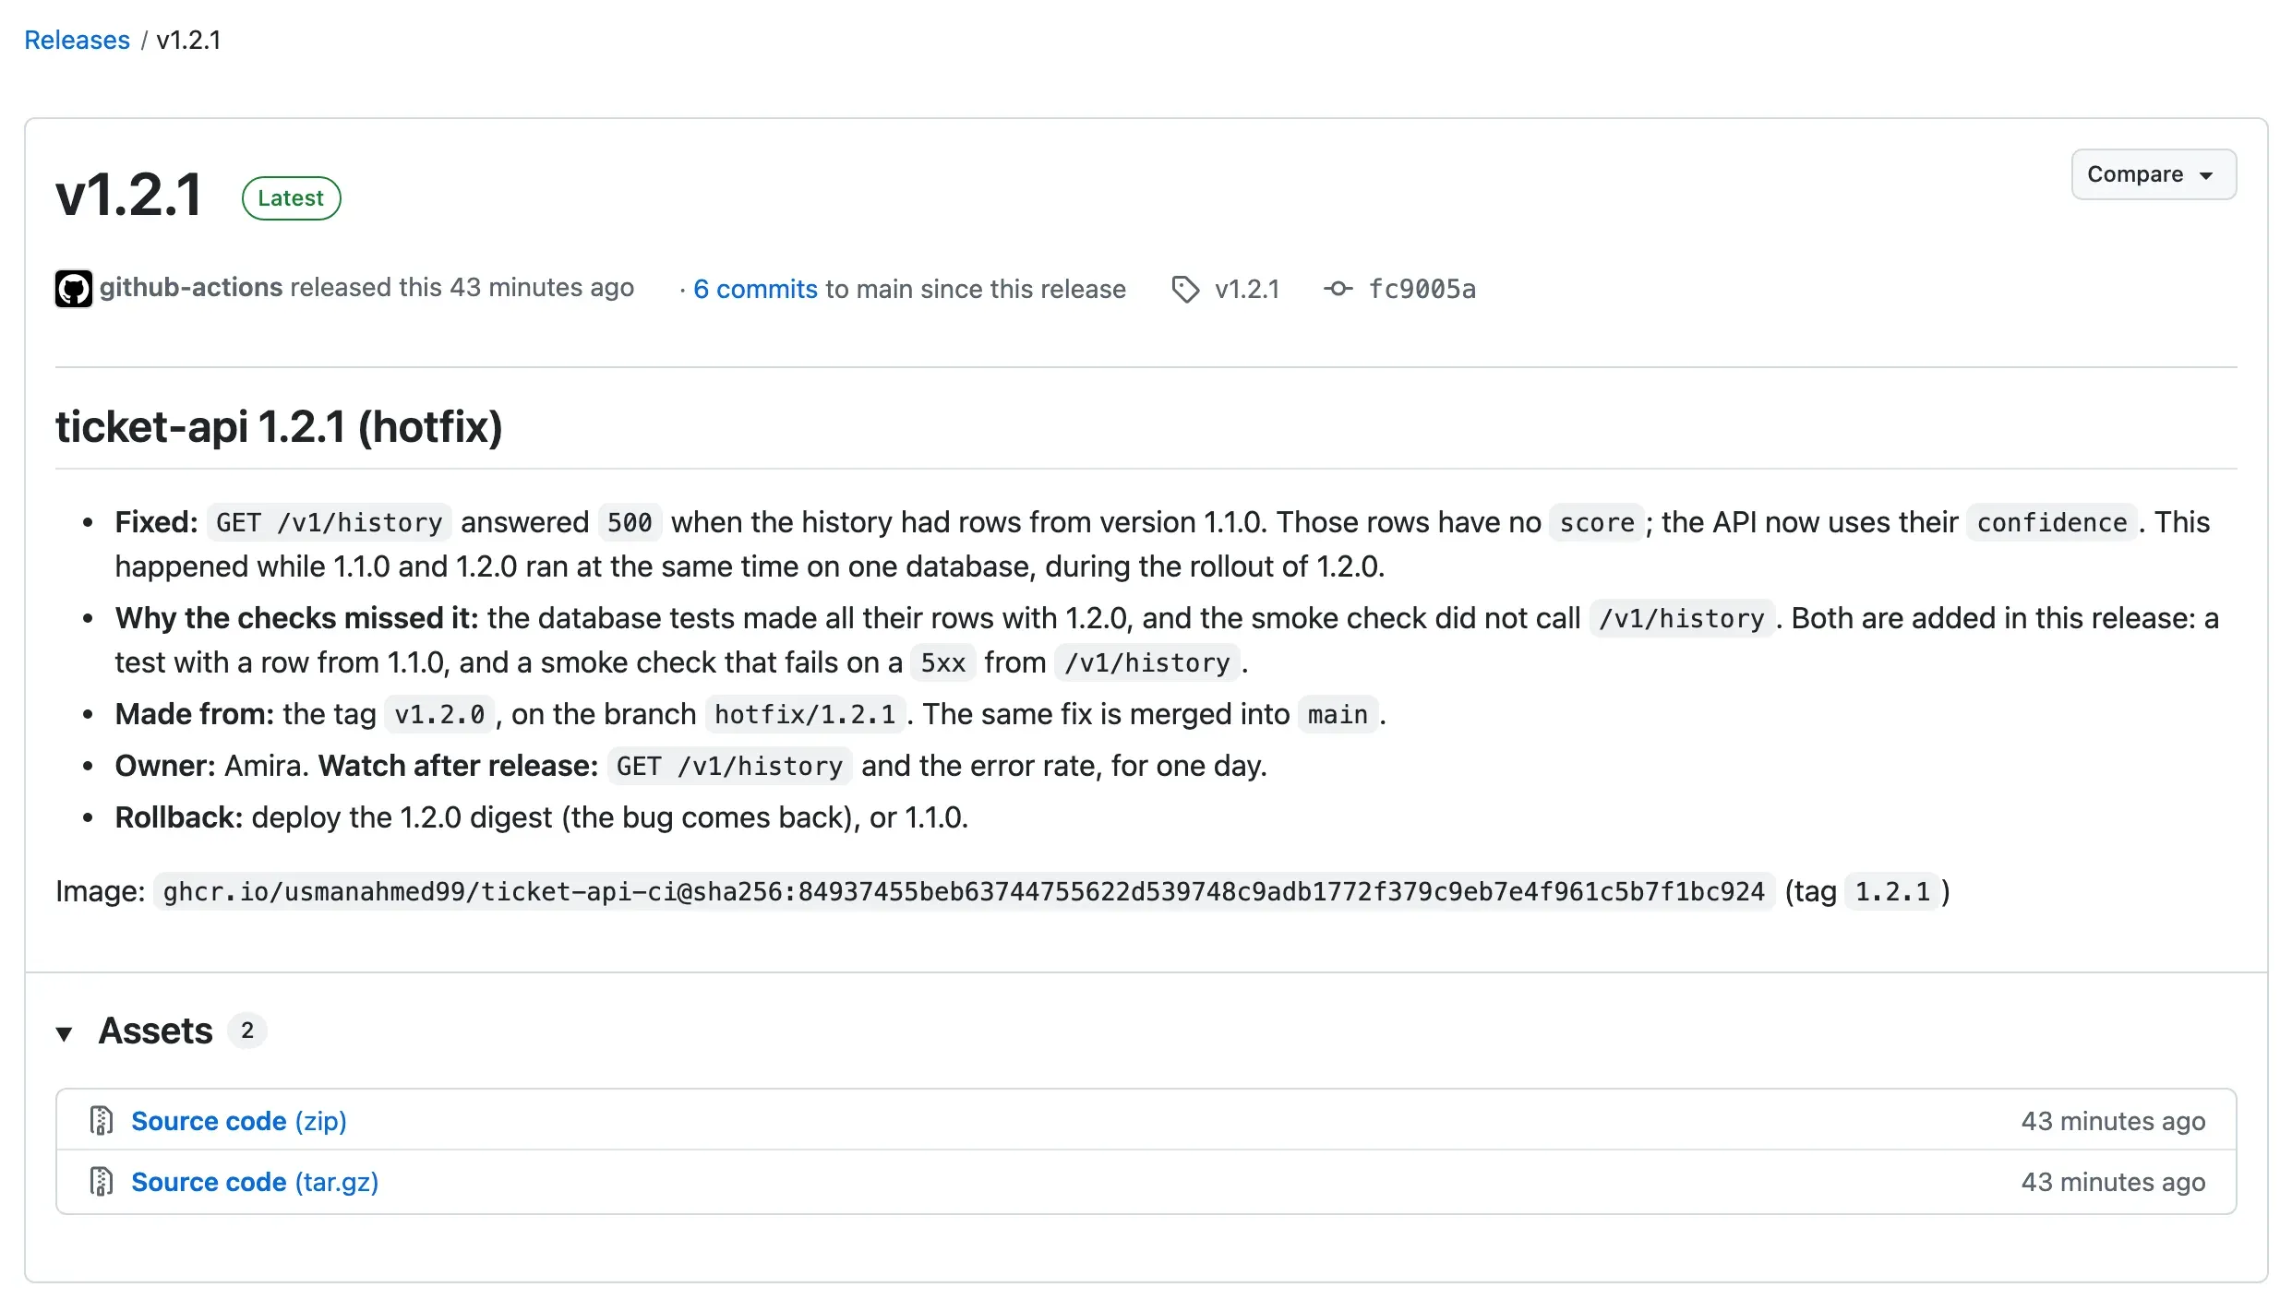Open the Compare dropdown
This screenshot has width=2292, height=1299.
coord(2154,174)
